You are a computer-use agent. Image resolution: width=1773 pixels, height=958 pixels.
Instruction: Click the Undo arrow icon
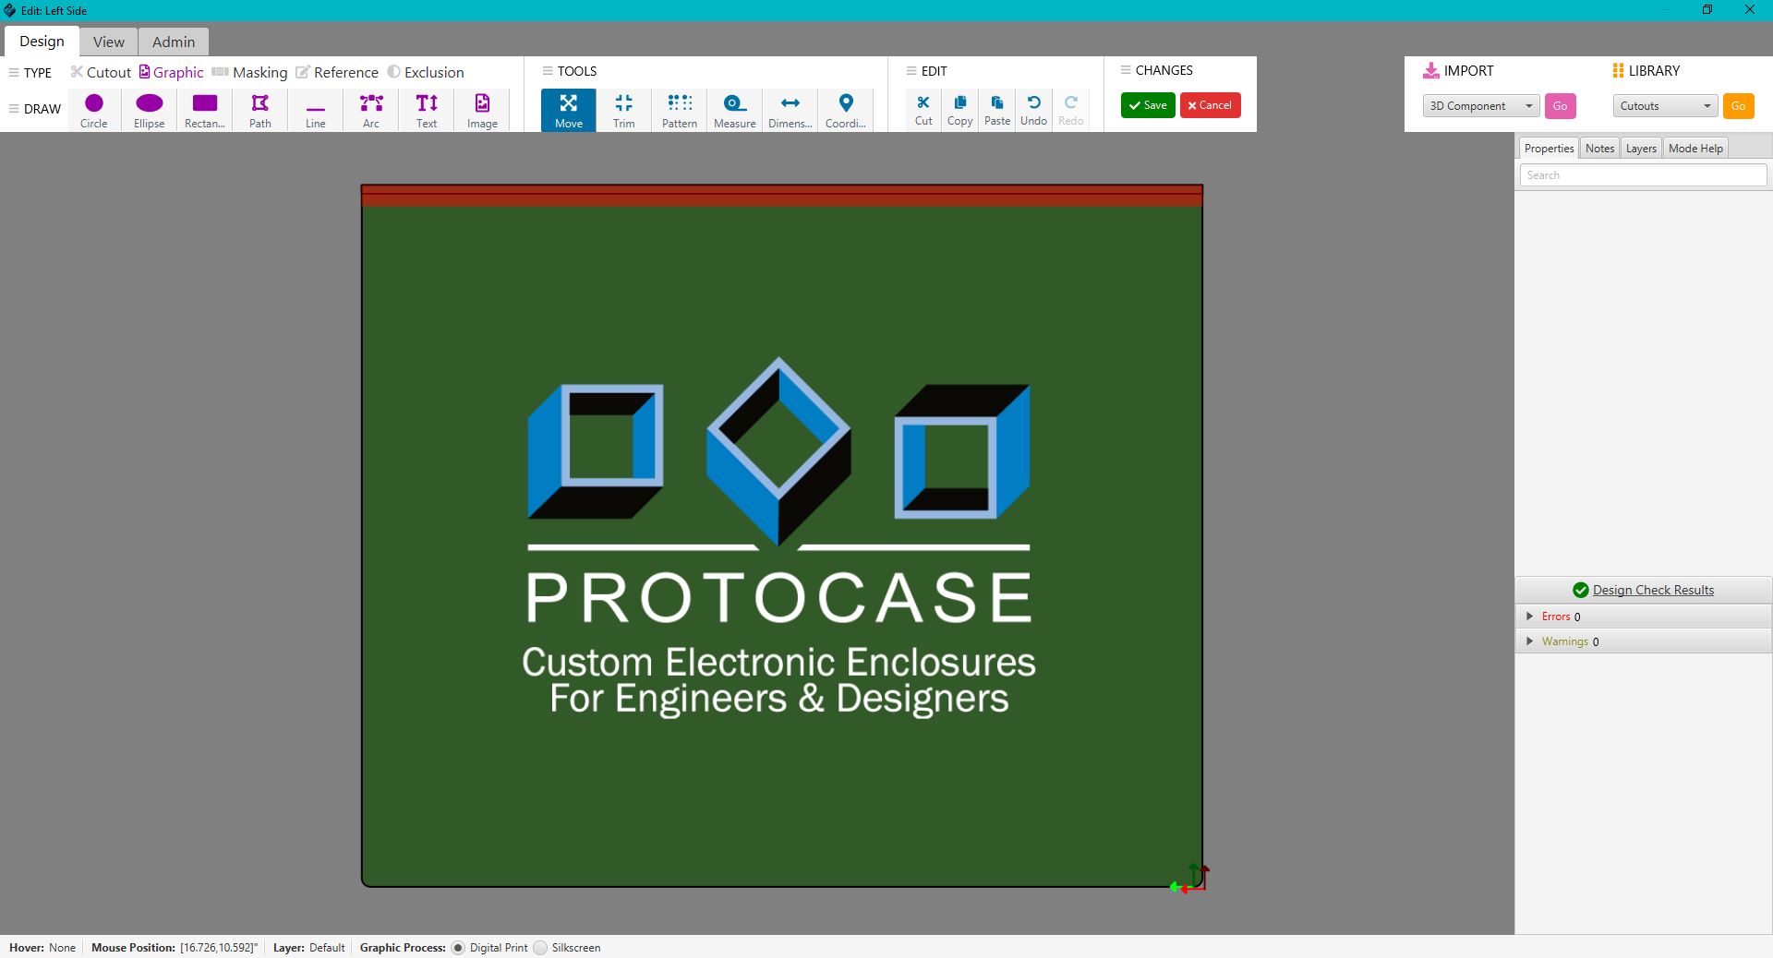1034,102
